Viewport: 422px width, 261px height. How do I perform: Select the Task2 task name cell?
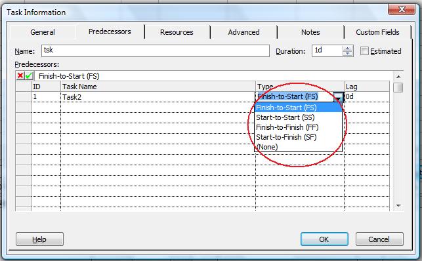158,97
